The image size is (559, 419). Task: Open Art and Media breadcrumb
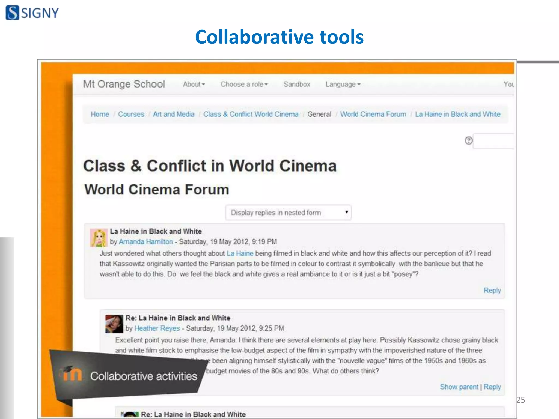tap(174, 114)
